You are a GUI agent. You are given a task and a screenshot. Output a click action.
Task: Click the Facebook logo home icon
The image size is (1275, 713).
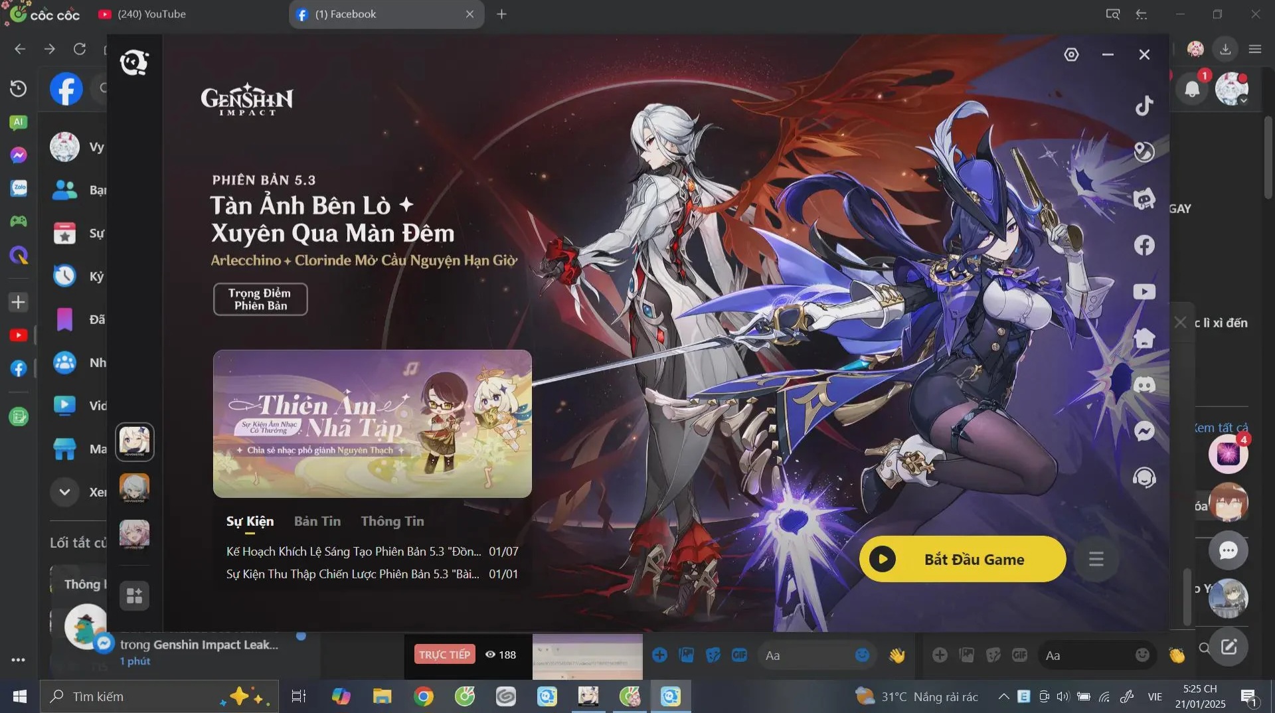pos(66,89)
